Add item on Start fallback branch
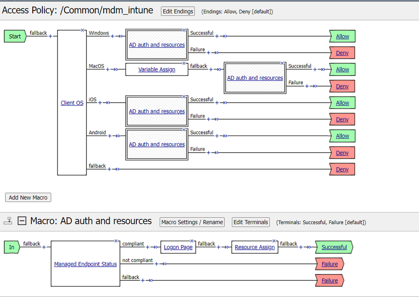Image resolution: width=419 pixels, height=298 pixels. [51, 36]
